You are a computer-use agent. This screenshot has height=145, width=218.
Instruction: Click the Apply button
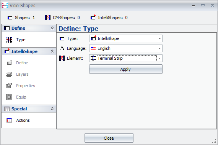tap(126, 69)
